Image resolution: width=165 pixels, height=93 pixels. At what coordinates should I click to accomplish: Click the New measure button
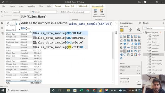[96, 13]
